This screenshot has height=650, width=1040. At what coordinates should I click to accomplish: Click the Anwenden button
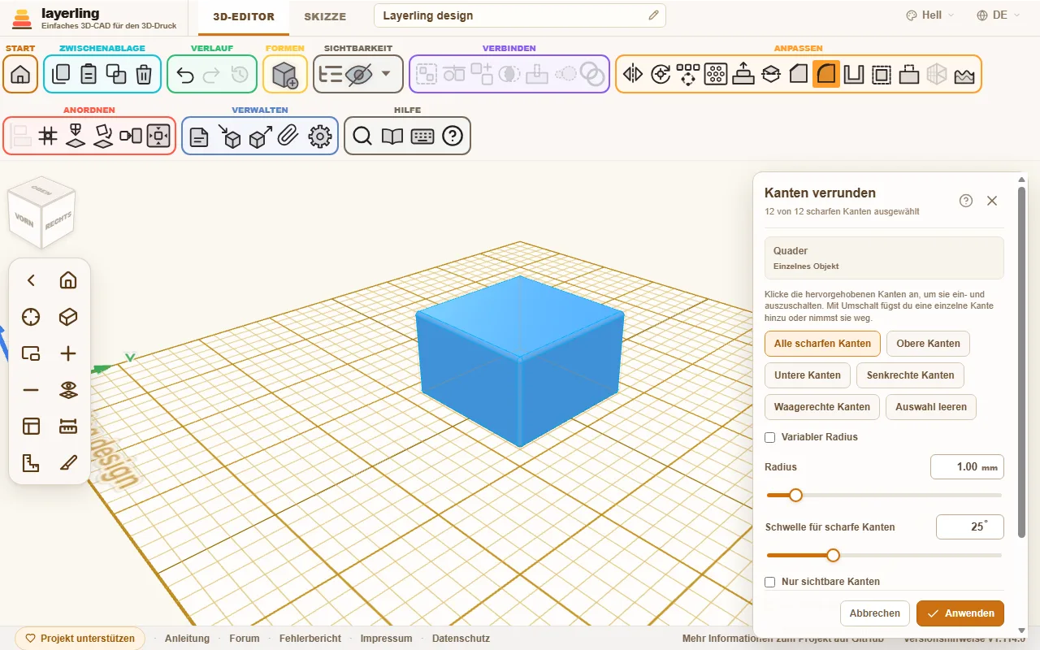[x=960, y=613]
